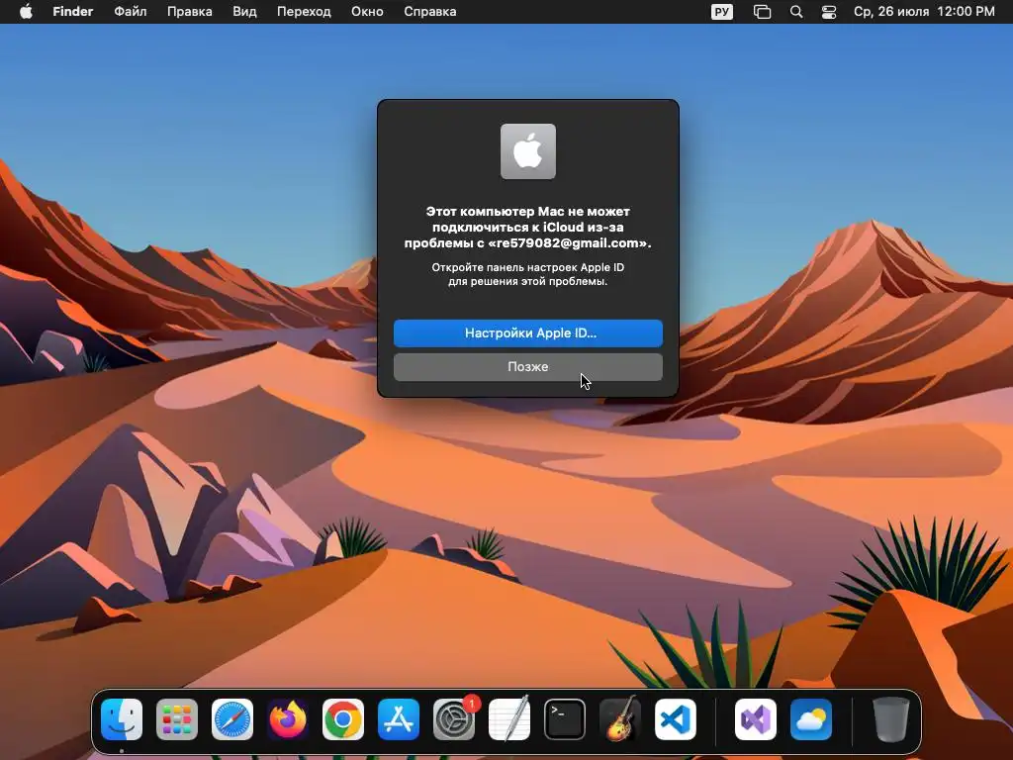This screenshot has height=760, width=1013.
Task: Open System Settings from the Dock
Action: (x=453, y=719)
